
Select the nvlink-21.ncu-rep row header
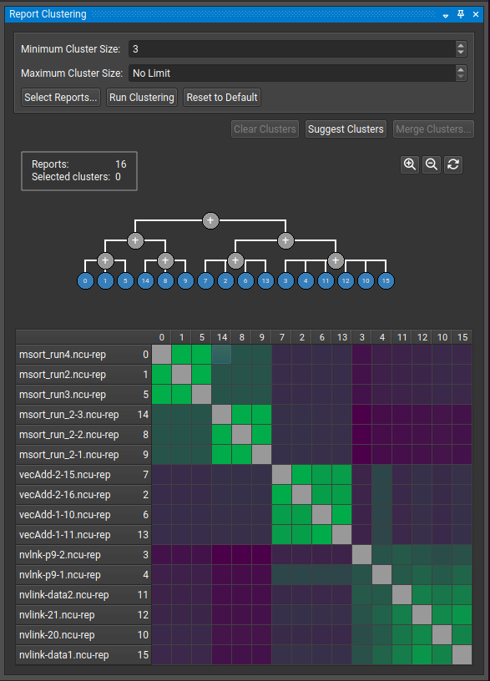[83, 614]
